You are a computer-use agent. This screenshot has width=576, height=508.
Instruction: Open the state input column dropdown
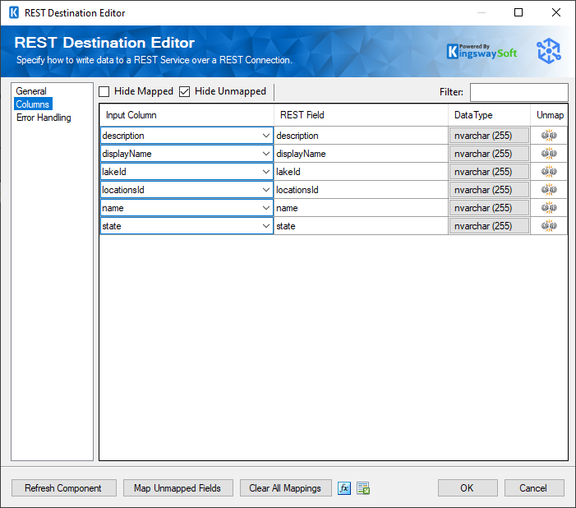click(x=266, y=226)
